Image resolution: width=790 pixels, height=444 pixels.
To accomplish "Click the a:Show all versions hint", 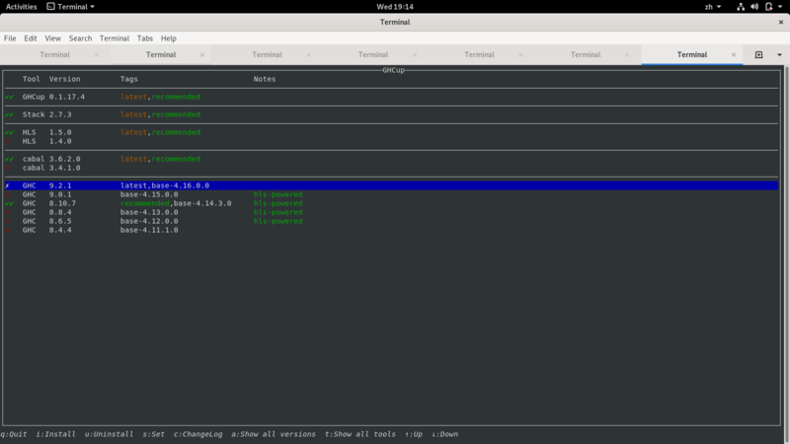I will click(x=274, y=434).
